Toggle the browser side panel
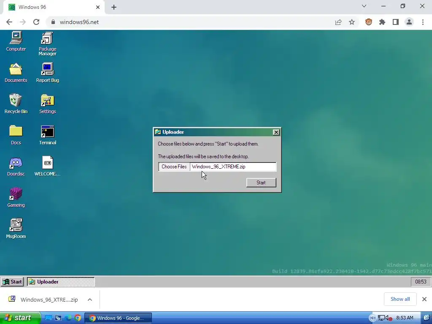Screen dimensions: 432x324 396,22
